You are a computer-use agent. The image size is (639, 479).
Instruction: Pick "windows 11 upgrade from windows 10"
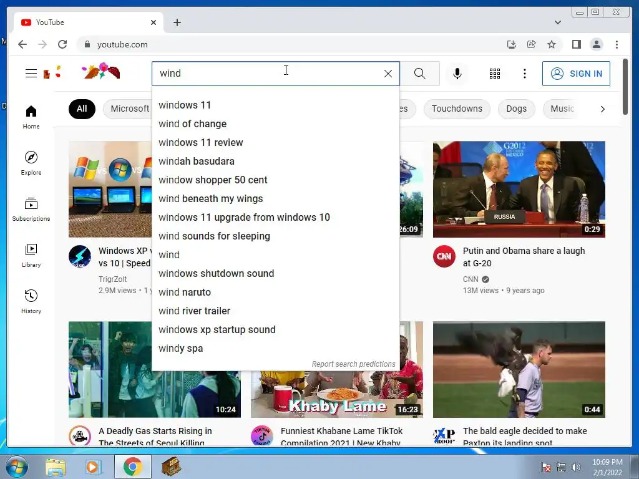[275, 218]
